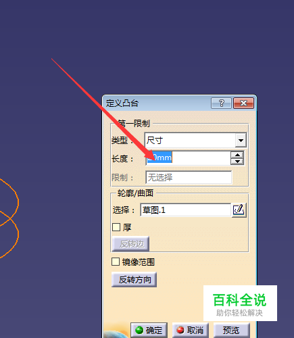
Task: Toggle the 镜像范围 checkbox
Action: click(116, 262)
